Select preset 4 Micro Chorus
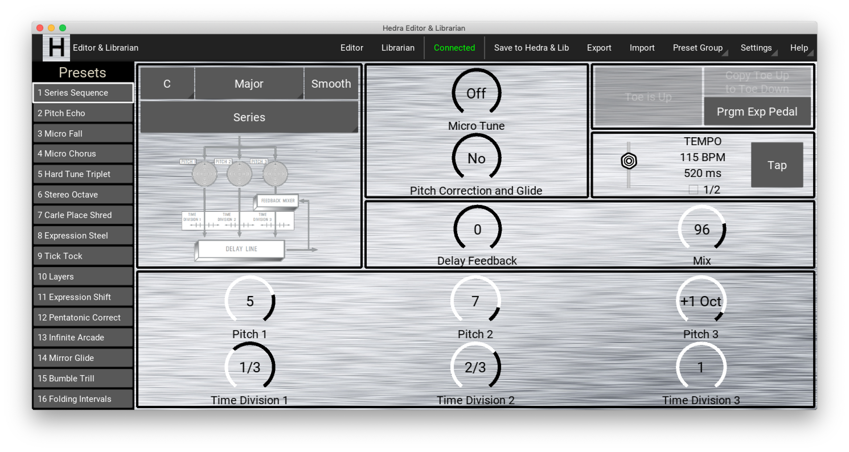849x452 pixels. (83, 153)
